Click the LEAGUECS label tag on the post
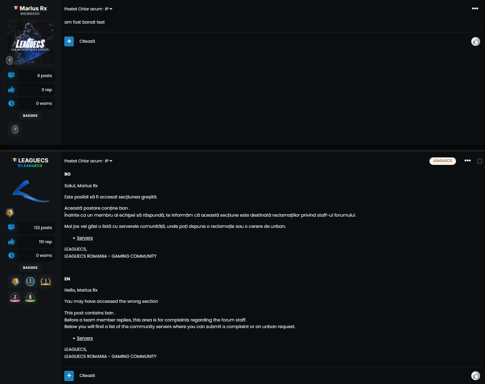485x384 pixels. (442, 161)
